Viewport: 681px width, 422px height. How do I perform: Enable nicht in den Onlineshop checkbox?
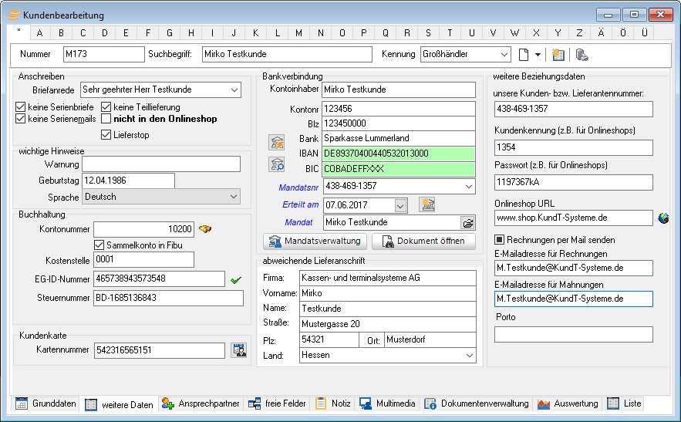(106, 119)
